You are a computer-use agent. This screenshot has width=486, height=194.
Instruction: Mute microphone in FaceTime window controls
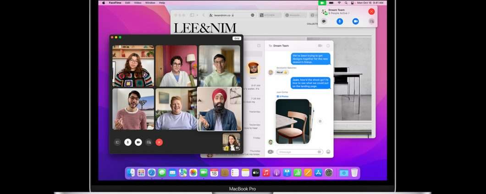(128, 142)
